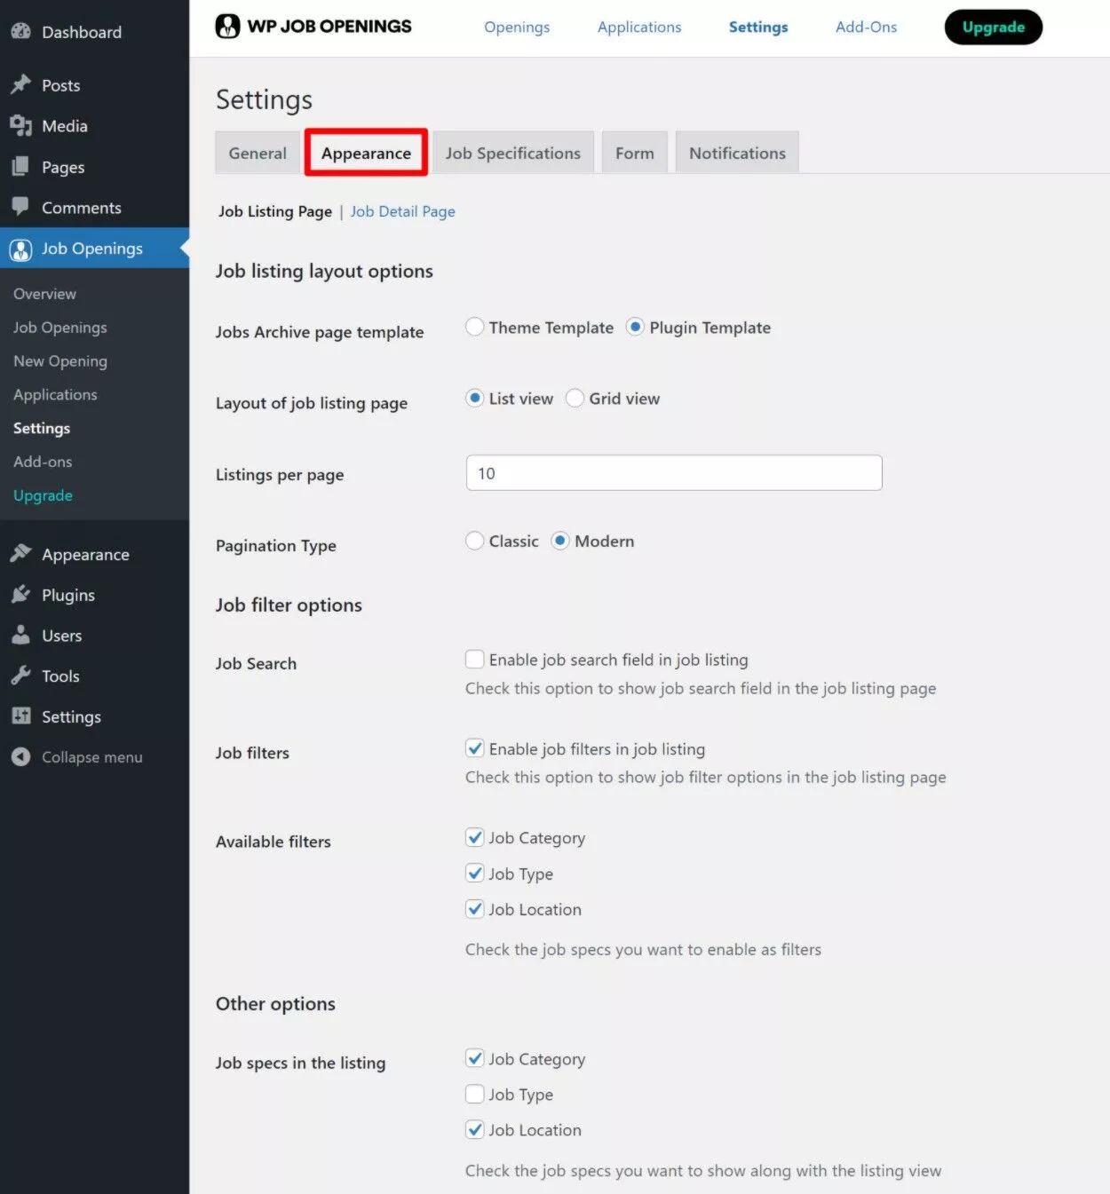Uncheck Job Location under Available filters

tap(475, 909)
